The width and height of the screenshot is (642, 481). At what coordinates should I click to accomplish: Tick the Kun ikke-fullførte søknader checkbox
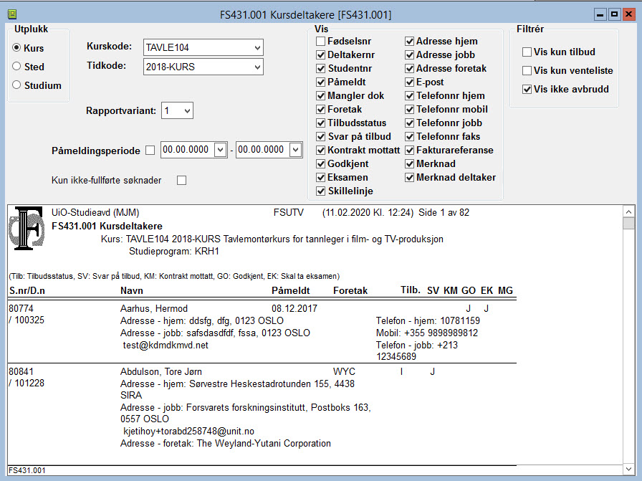click(x=182, y=180)
